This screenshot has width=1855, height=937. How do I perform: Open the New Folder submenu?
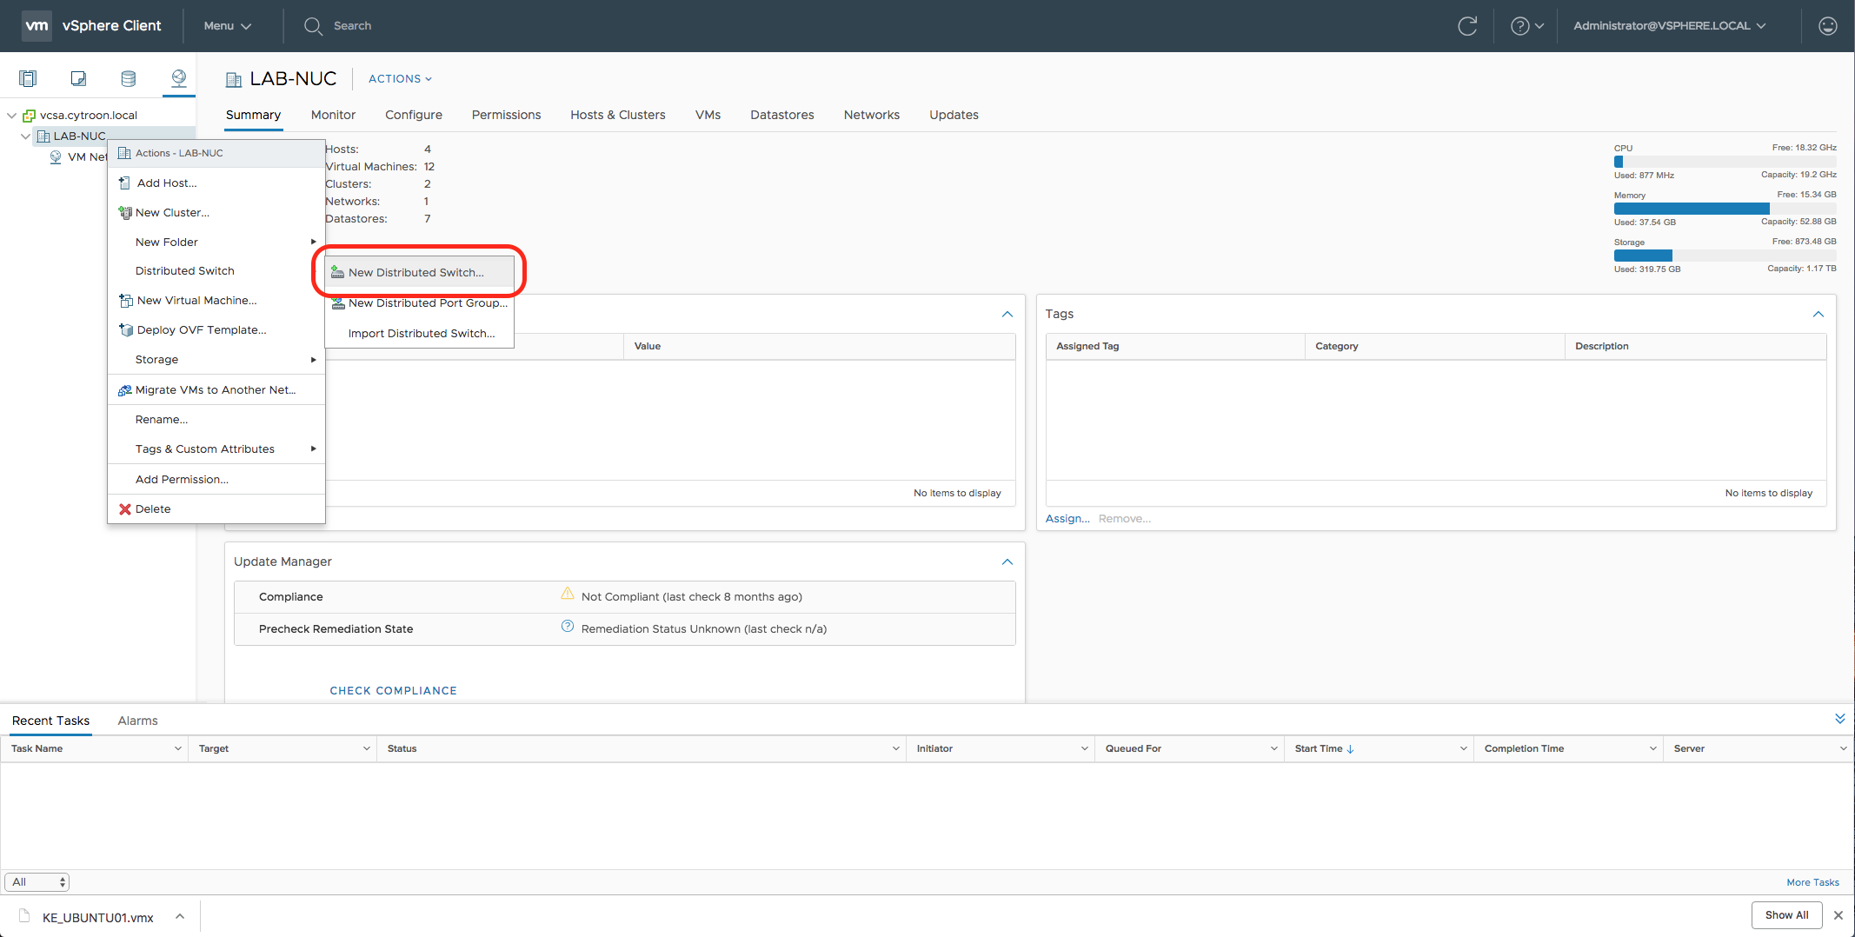click(216, 242)
